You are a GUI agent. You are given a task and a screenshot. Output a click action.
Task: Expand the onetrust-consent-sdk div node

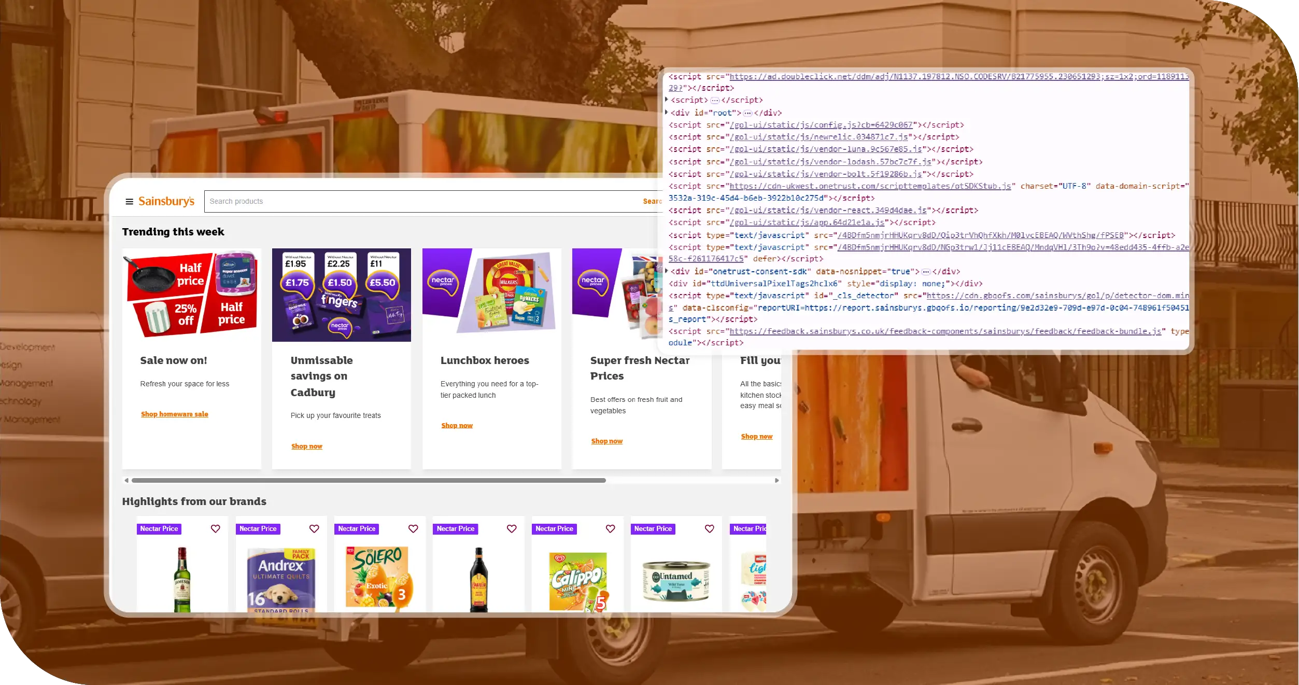click(667, 271)
